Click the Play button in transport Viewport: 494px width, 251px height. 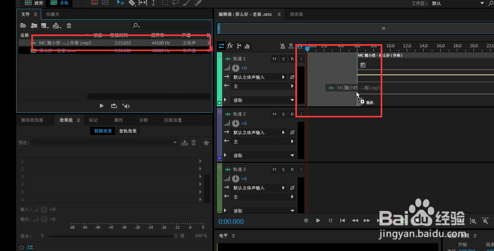point(318,220)
